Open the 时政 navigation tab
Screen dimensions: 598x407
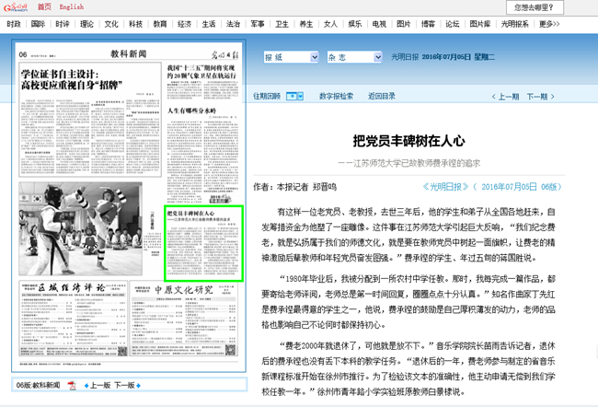coord(62,23)
